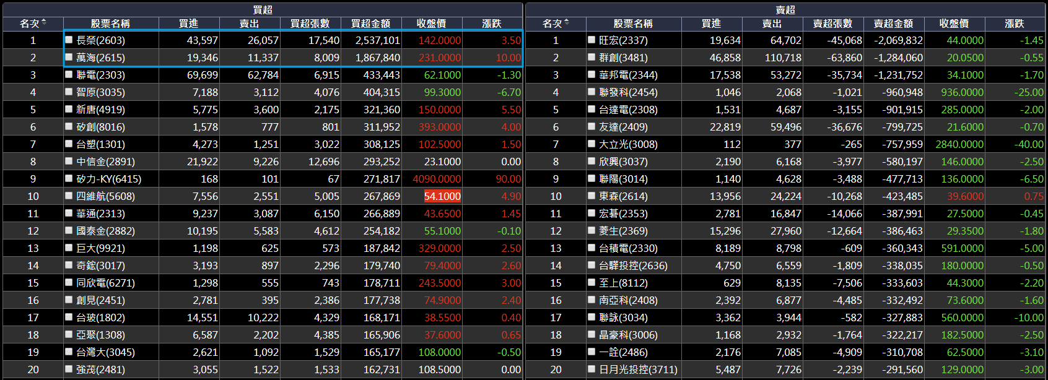Image resolution: width=1048 pixels, height=380 pixels.
Task: Click 買超張數 column header
Action: point(310,24)
